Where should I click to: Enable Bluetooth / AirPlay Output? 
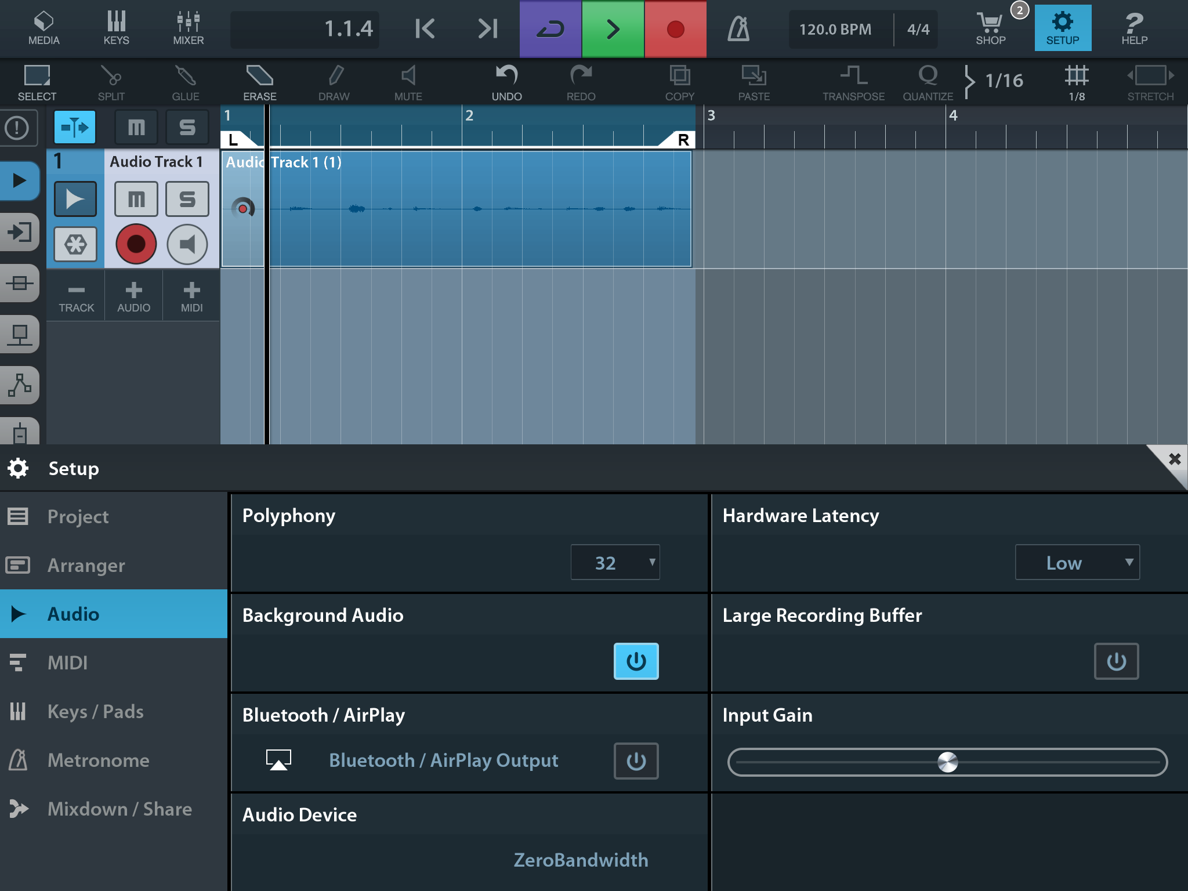click(636, 761)
